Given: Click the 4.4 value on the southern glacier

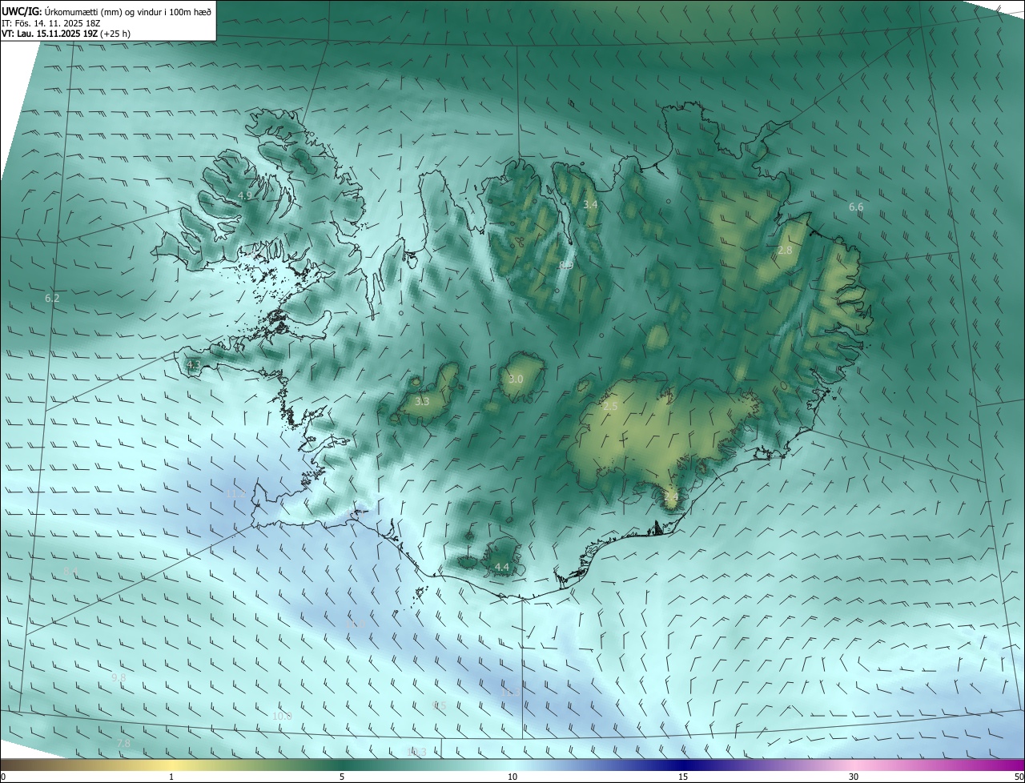Looking at the screenshot, I should tap(502, 567).
